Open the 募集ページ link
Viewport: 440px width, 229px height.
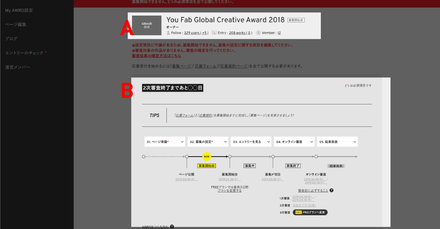[181, 66]
